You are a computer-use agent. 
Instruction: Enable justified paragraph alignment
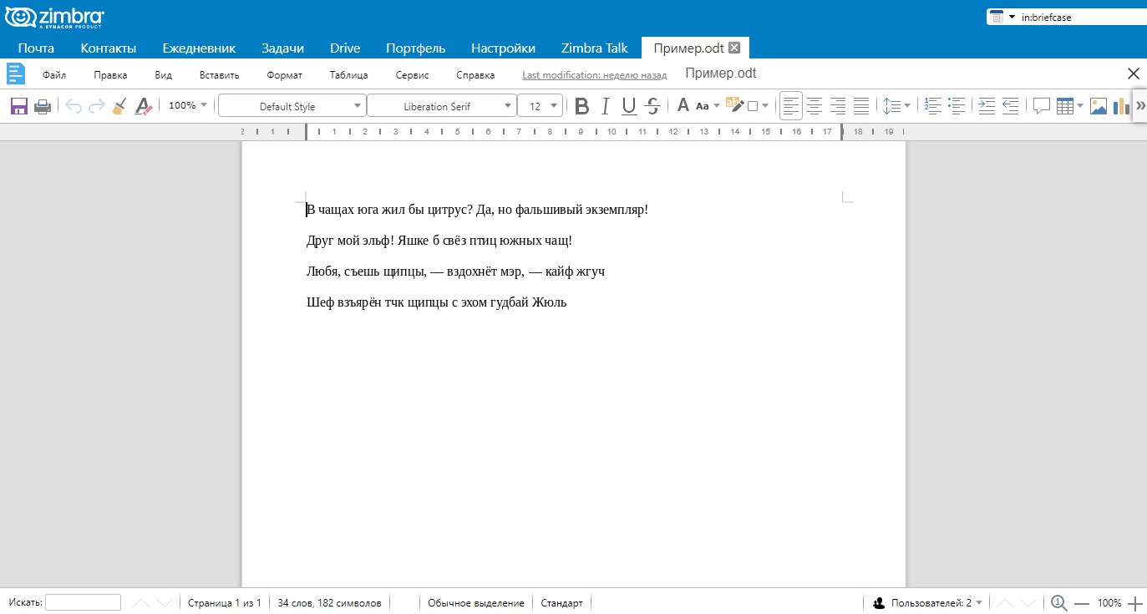[x=861, y=106]
